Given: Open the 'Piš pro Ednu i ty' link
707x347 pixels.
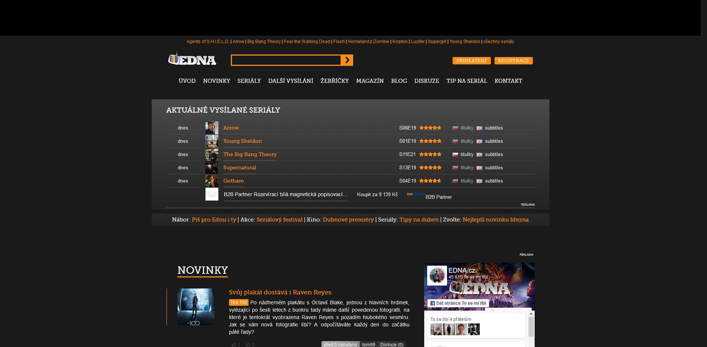Looking at the screenshot, I should point(214,220).
